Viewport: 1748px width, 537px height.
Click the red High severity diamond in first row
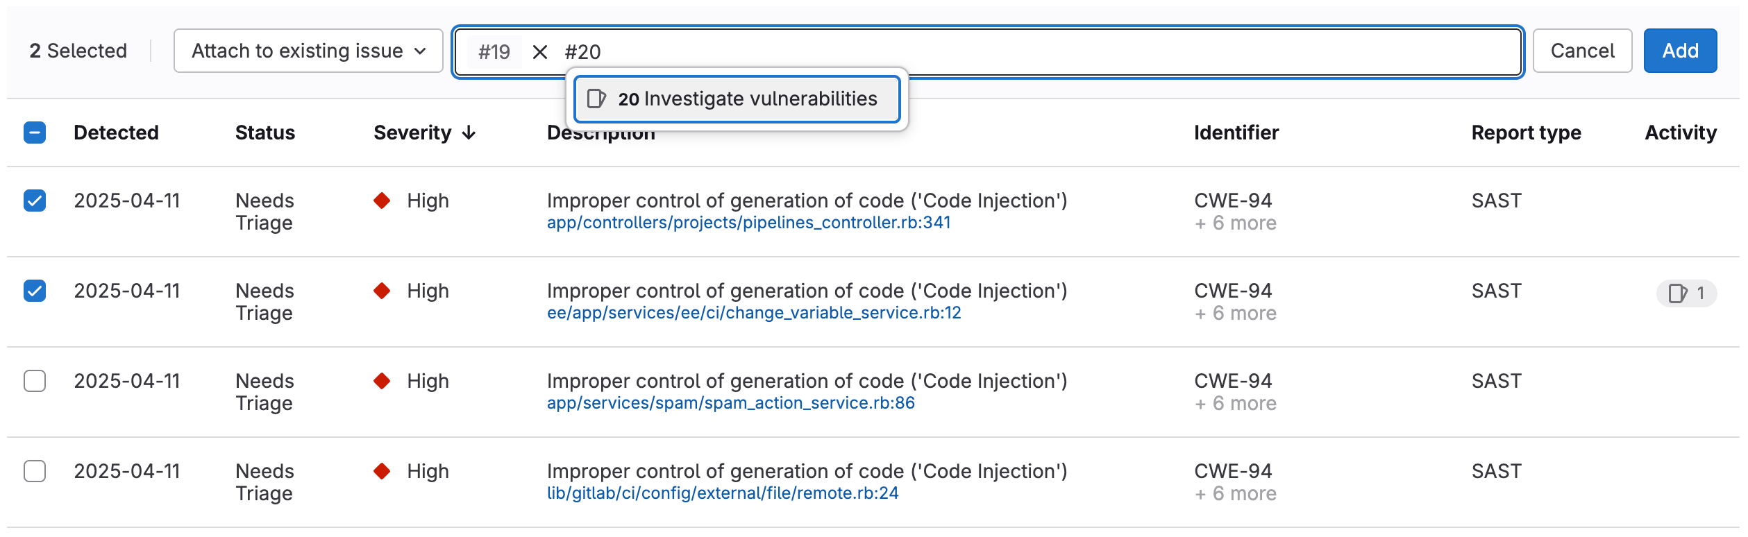[x=382, y=201]
